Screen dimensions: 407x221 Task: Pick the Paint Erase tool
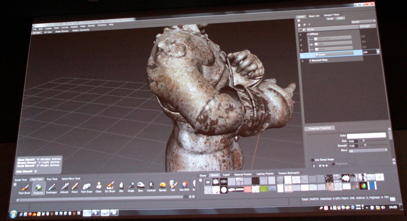pos(86,186)
